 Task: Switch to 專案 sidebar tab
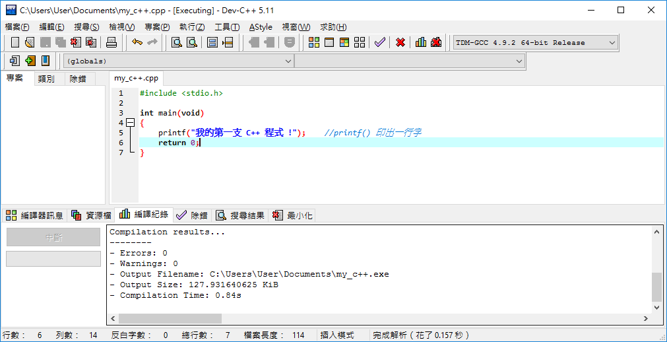click(x=17, y=79)
